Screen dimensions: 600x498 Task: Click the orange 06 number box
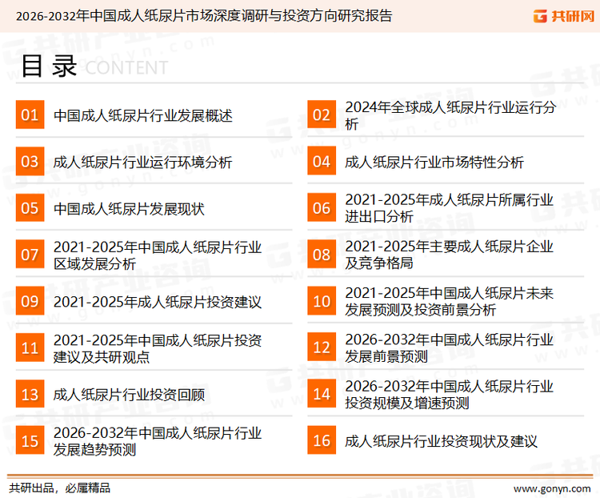click(x=322, y=207)
